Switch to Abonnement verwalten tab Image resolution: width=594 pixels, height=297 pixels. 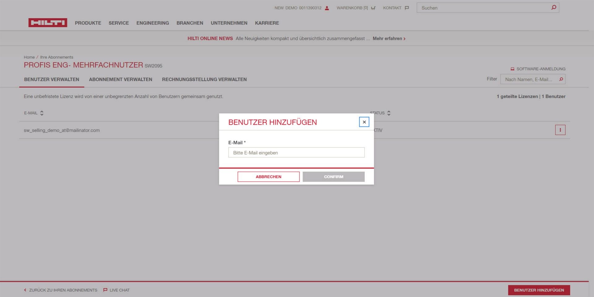tap(121, 80)
